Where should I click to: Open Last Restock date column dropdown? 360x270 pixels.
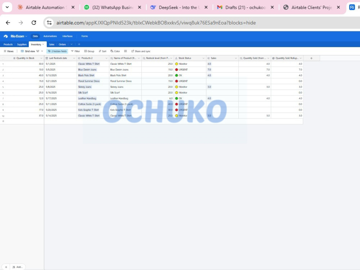pyautogui.click(x=74, y=58)
